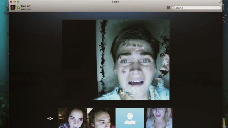Screen dimensions: 228x128
Task: Switch to the boy's video thumbnail
Action: coord(101,118)
